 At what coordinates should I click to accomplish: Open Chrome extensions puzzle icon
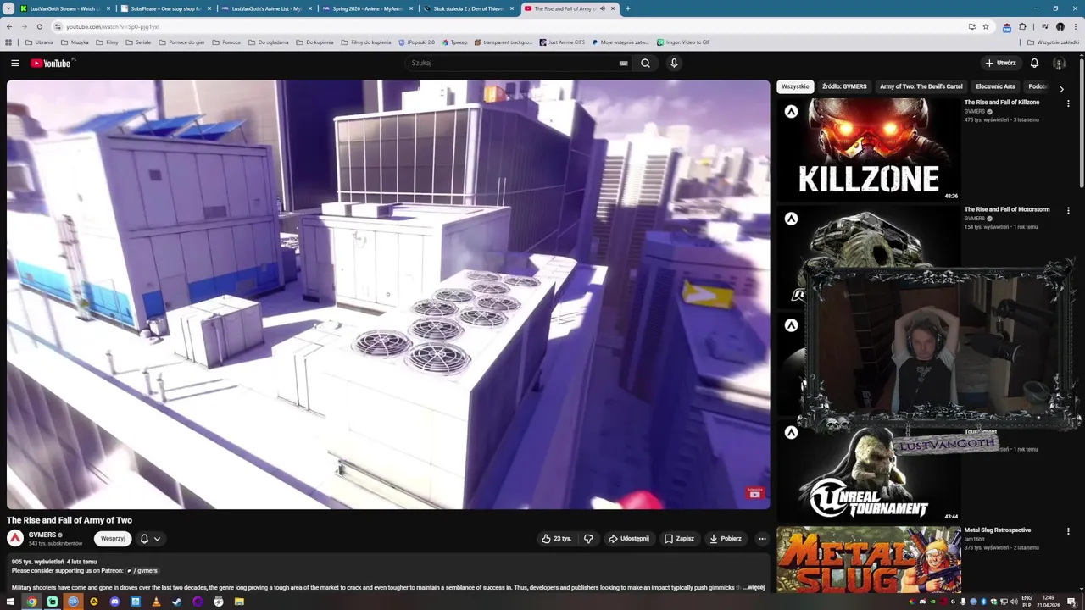(1022, 26)
